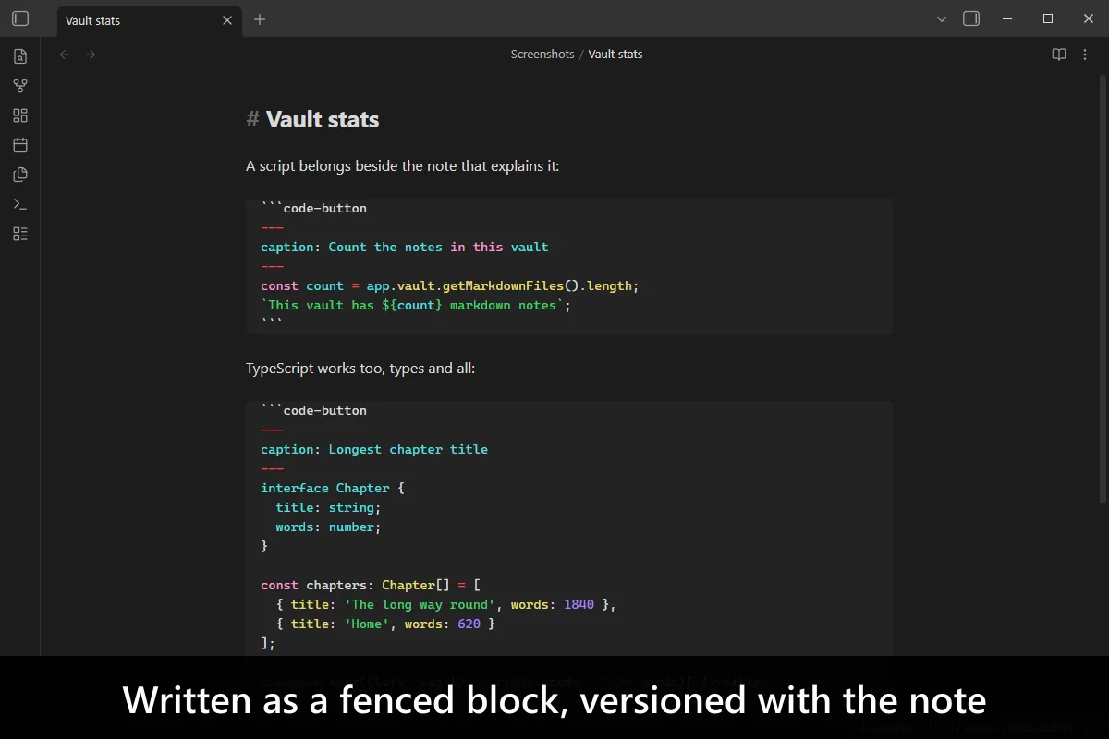Select the Vault stats tab
This screenshot has width=1109, height=739.
[150, 20]
